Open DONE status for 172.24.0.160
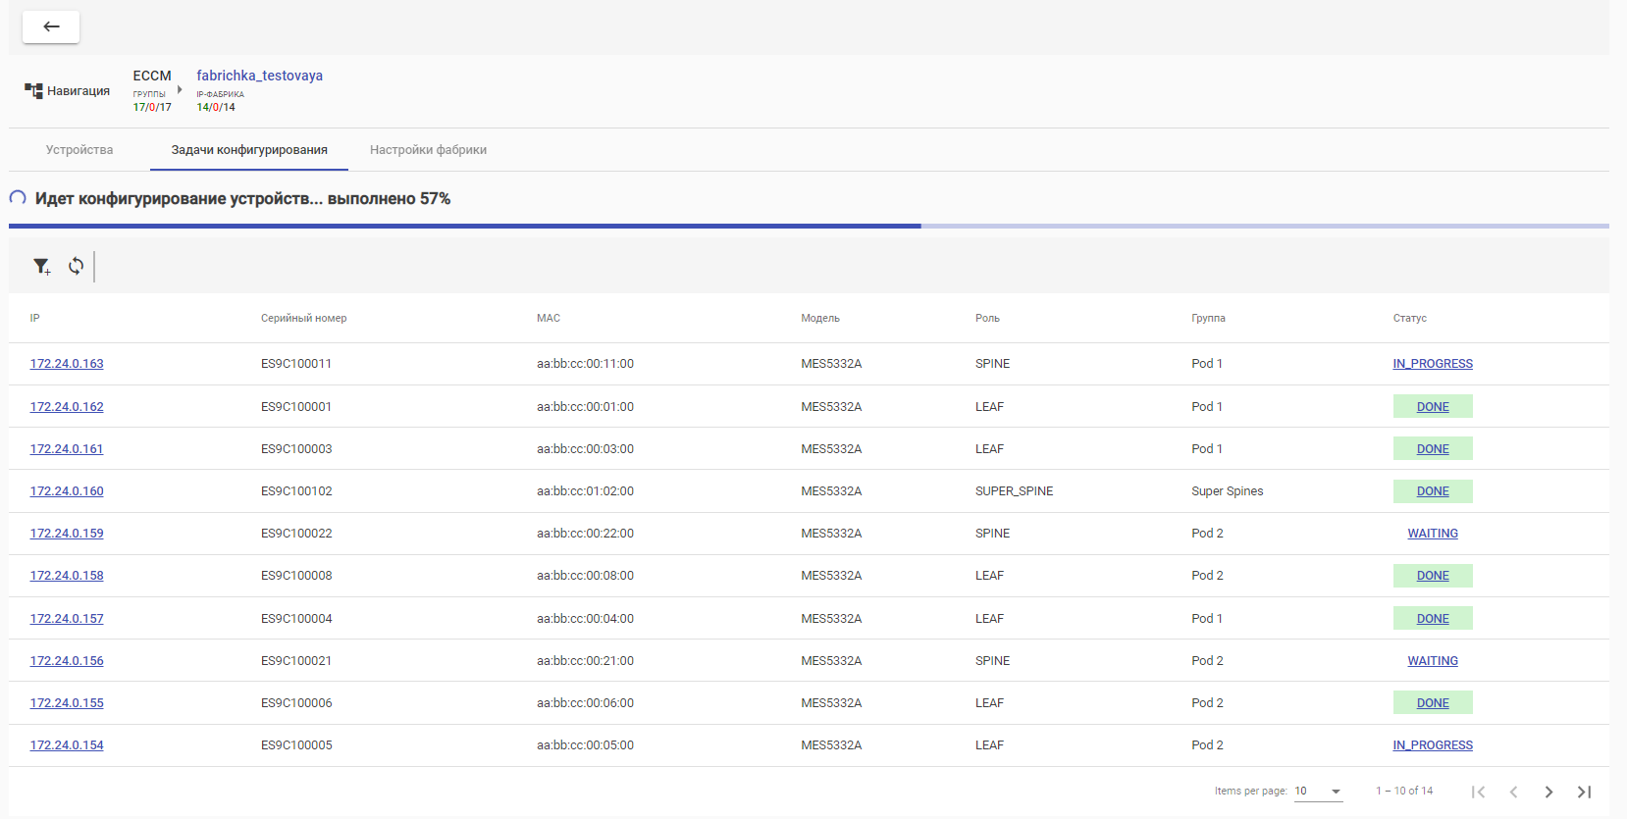The height and width of the screenshot is (819, 1627). tap(1433, 491)
